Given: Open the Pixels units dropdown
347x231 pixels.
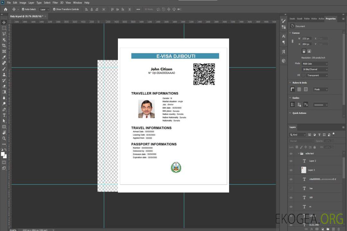Looking at the screenshot, I should (320, 90).
